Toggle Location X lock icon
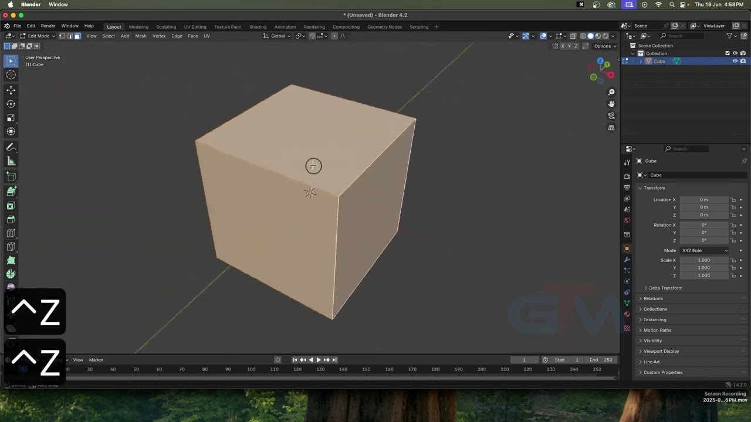Viewport: 751px width, 422px height. [x=733, y=200]
